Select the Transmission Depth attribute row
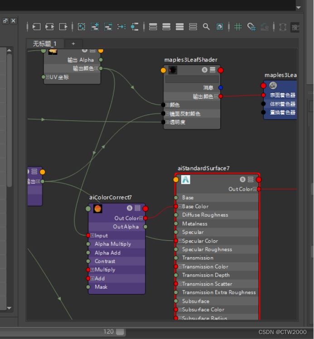 click(217, 275)
